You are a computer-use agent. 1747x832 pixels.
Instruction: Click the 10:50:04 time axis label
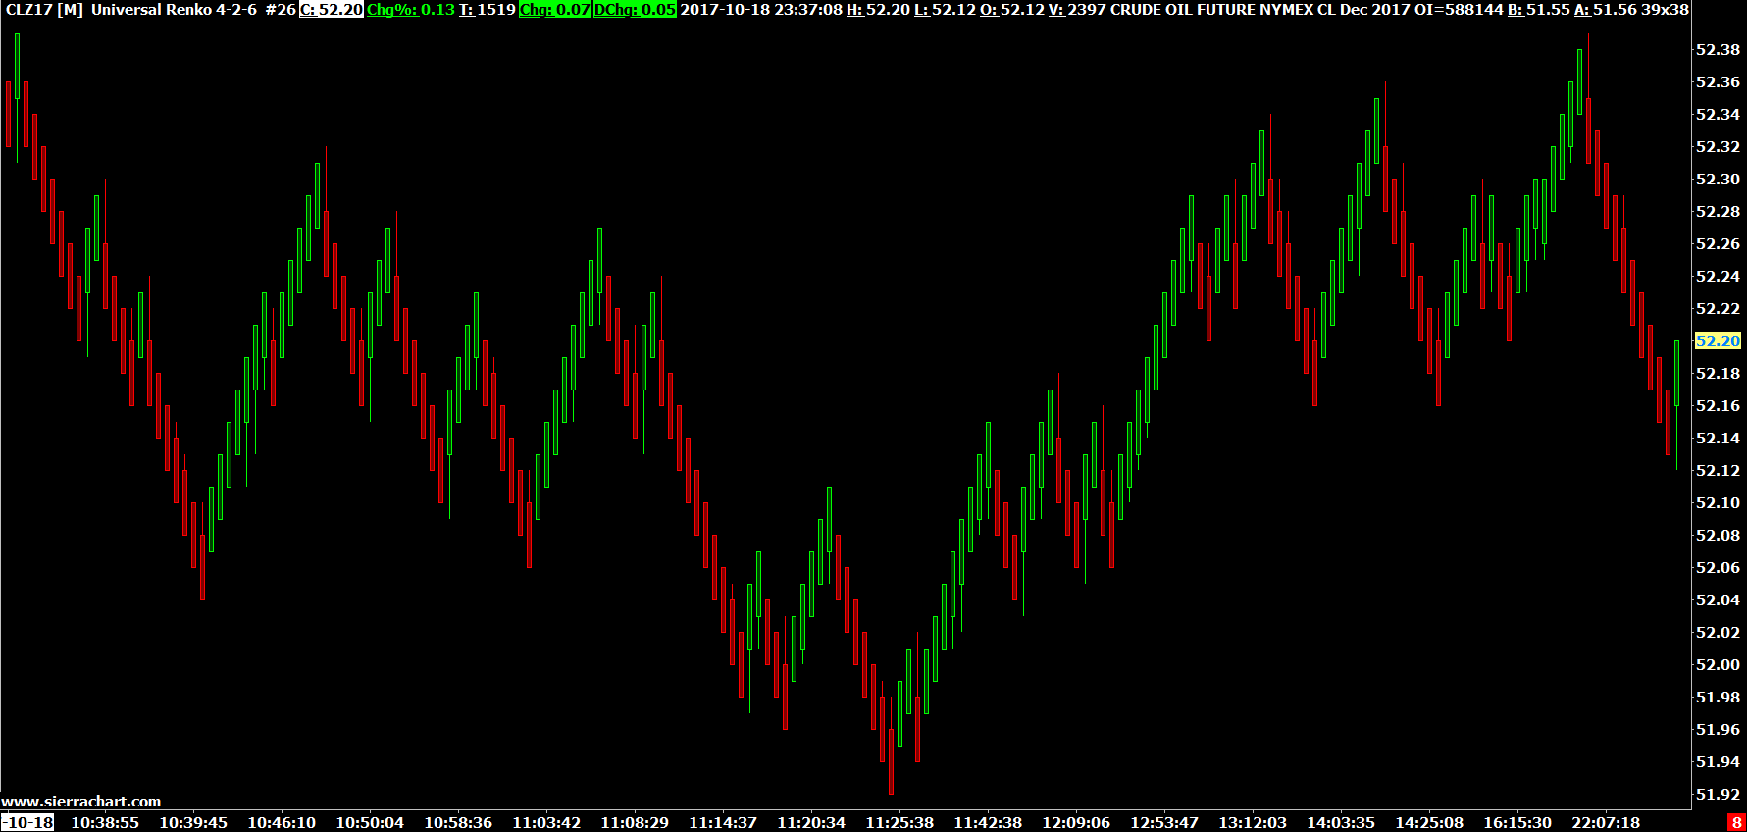pyautogui.click(x=370, y=823)
